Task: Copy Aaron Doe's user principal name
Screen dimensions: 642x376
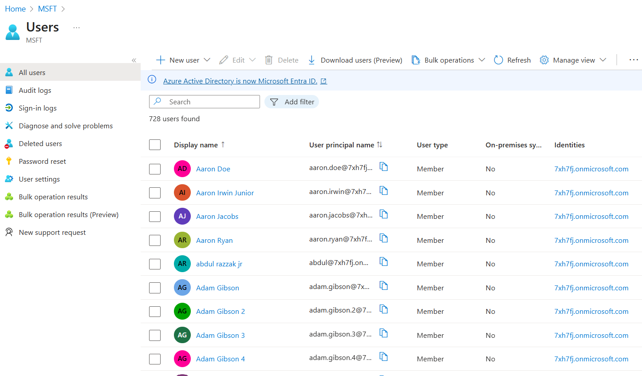Action: (x=384, y=167)
